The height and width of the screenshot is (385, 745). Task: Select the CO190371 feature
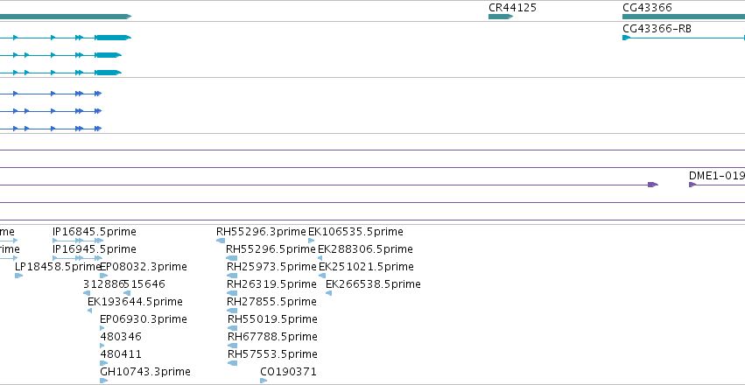coord(264,381)
